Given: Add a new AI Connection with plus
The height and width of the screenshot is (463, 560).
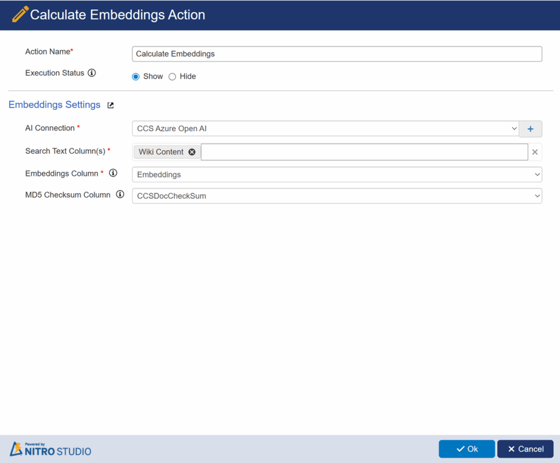Looking at the screenshot, I should [x=530, y=129].
